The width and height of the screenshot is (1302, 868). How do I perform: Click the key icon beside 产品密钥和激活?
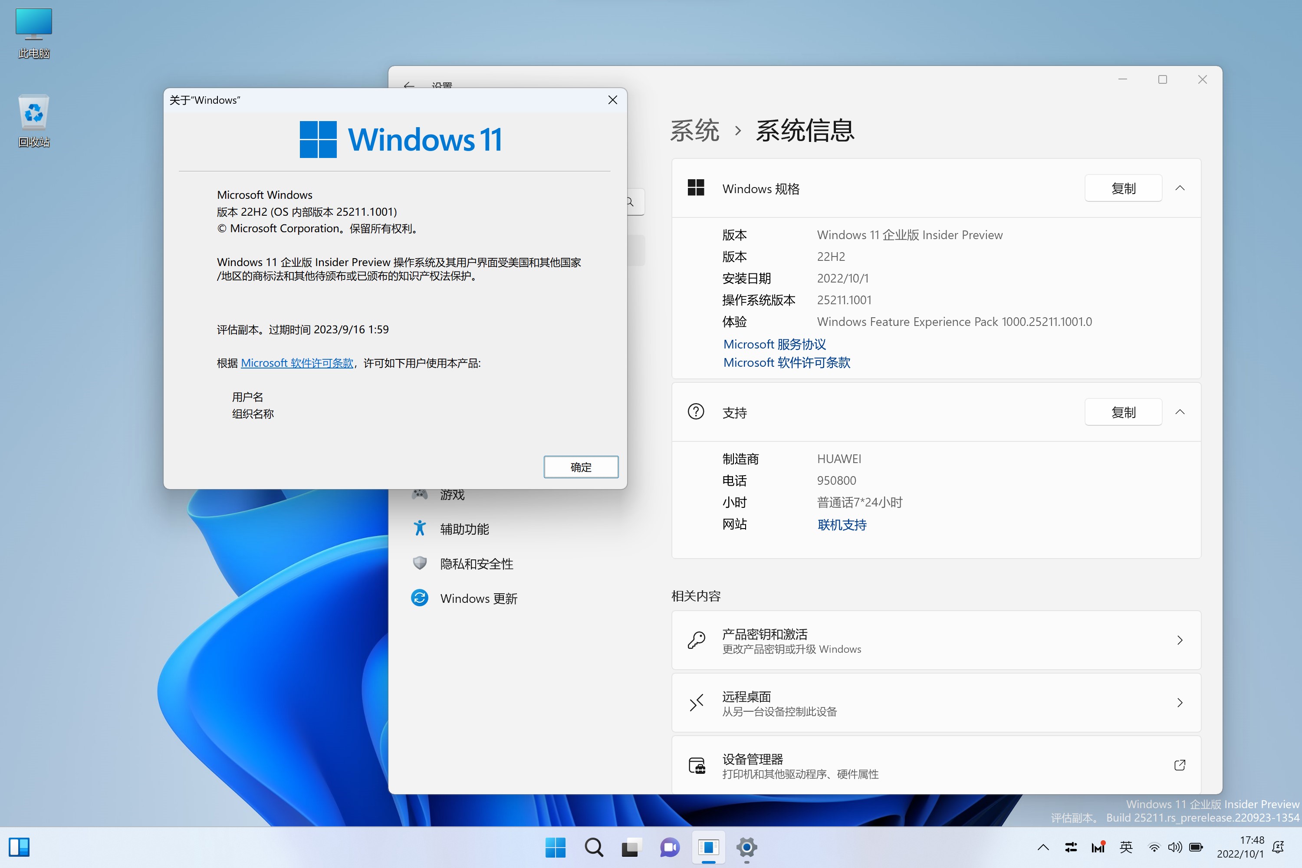696,640
